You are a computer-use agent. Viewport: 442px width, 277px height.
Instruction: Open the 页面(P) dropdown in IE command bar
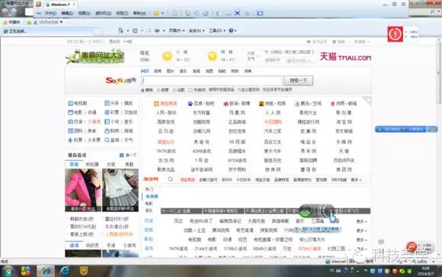click(177, 31)
